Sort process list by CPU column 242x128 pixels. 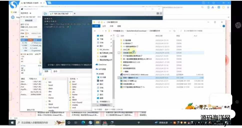coord(30,40)
